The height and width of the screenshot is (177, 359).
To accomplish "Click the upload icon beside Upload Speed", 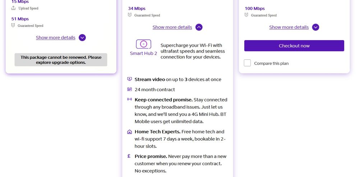I will click(x=13, y=8).
